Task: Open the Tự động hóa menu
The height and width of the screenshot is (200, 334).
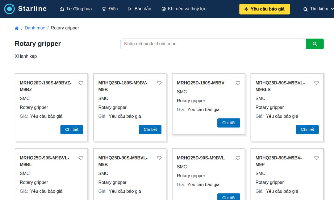Action: (x=76, y=9)
